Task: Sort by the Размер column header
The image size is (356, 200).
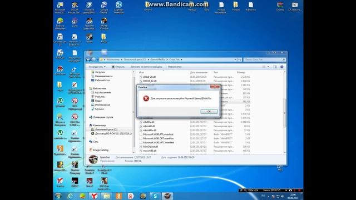Action: (x=241, y=72)
